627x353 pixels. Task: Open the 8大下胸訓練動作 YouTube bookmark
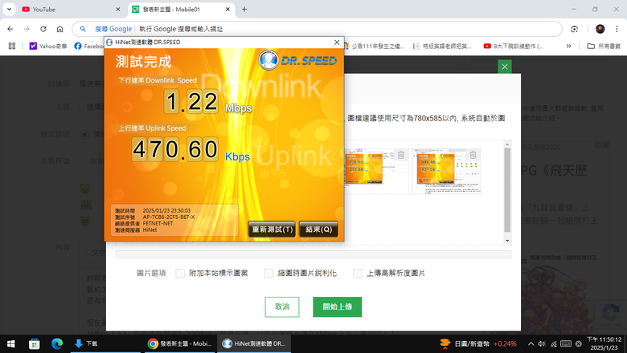514,46
